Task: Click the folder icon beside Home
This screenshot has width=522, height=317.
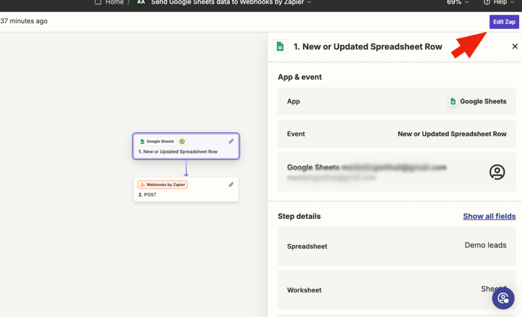Action: pos(98,3)
